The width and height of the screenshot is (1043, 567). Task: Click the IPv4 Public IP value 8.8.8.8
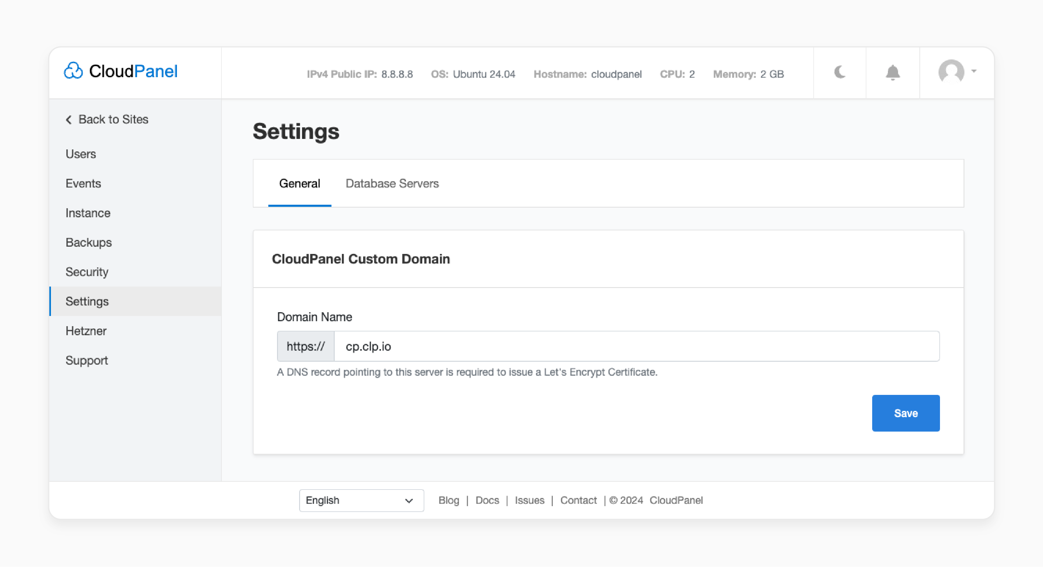(x=397, y=74)
